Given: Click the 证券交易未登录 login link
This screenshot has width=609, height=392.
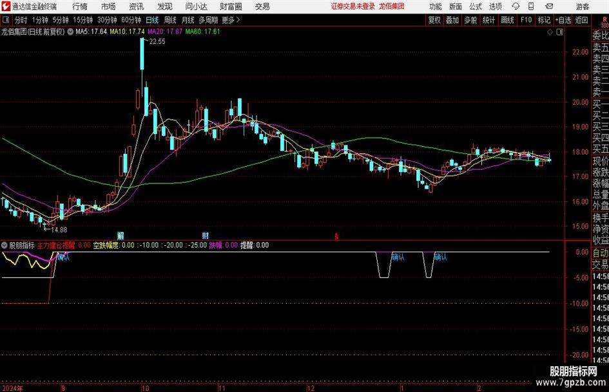Looking at the screenshot, I should point(353,6).
